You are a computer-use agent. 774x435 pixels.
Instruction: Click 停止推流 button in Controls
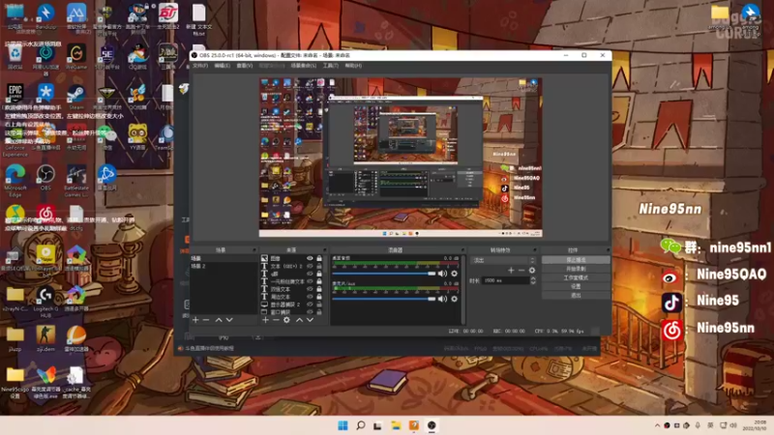pyautogui.click(x=576, y=260)
